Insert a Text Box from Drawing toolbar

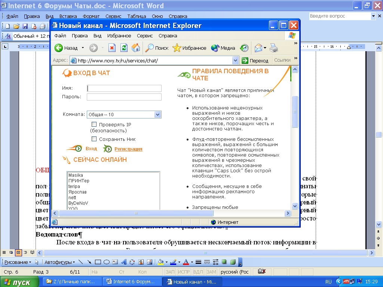115,262
